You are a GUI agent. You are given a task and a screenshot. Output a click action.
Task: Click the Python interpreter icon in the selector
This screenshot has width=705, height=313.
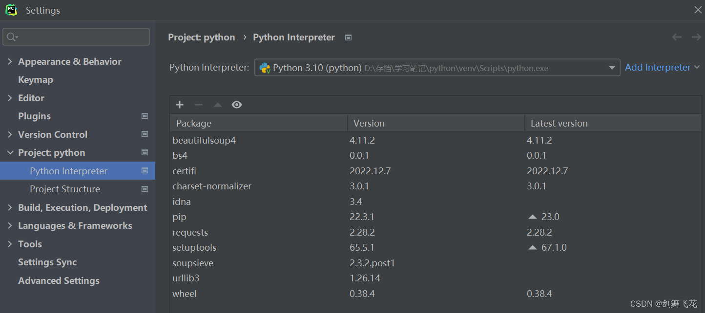tap(265, 68)
